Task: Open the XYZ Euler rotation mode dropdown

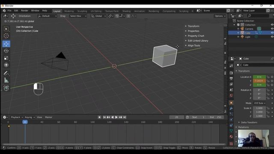Action: click(x=259, y=103)
